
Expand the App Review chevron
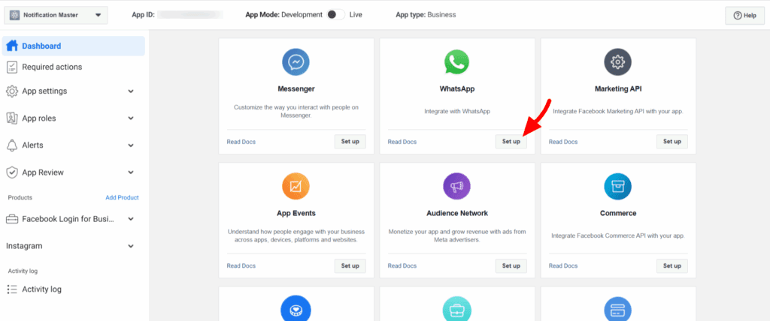[x=131, y=172]
